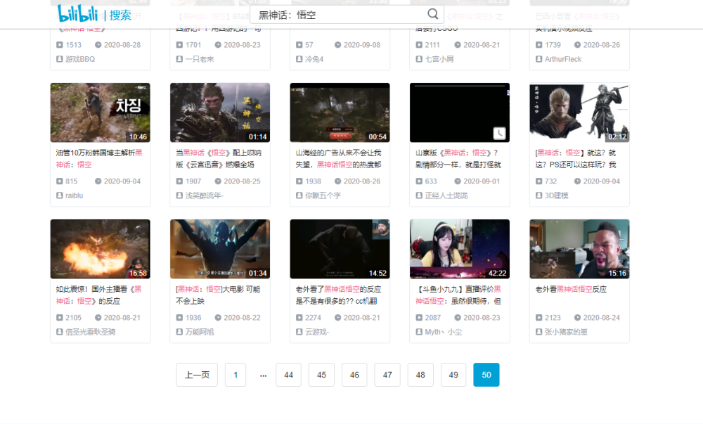Open uploader raiblu's profile link
The height and width of the screenshot is (424, 703).
click(75, 195)
